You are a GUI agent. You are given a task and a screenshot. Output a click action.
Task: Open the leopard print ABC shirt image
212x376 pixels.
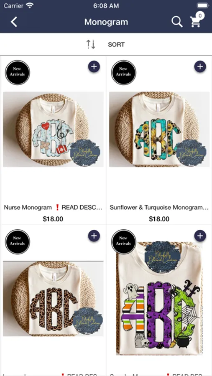click(x=53, y=299)
